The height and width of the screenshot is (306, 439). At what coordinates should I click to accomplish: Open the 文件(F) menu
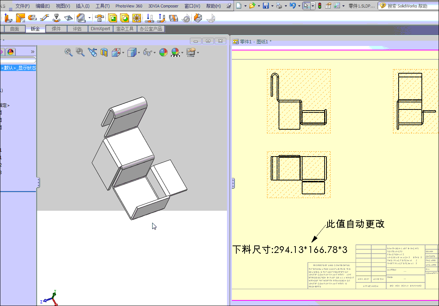(x=22, y=6)
